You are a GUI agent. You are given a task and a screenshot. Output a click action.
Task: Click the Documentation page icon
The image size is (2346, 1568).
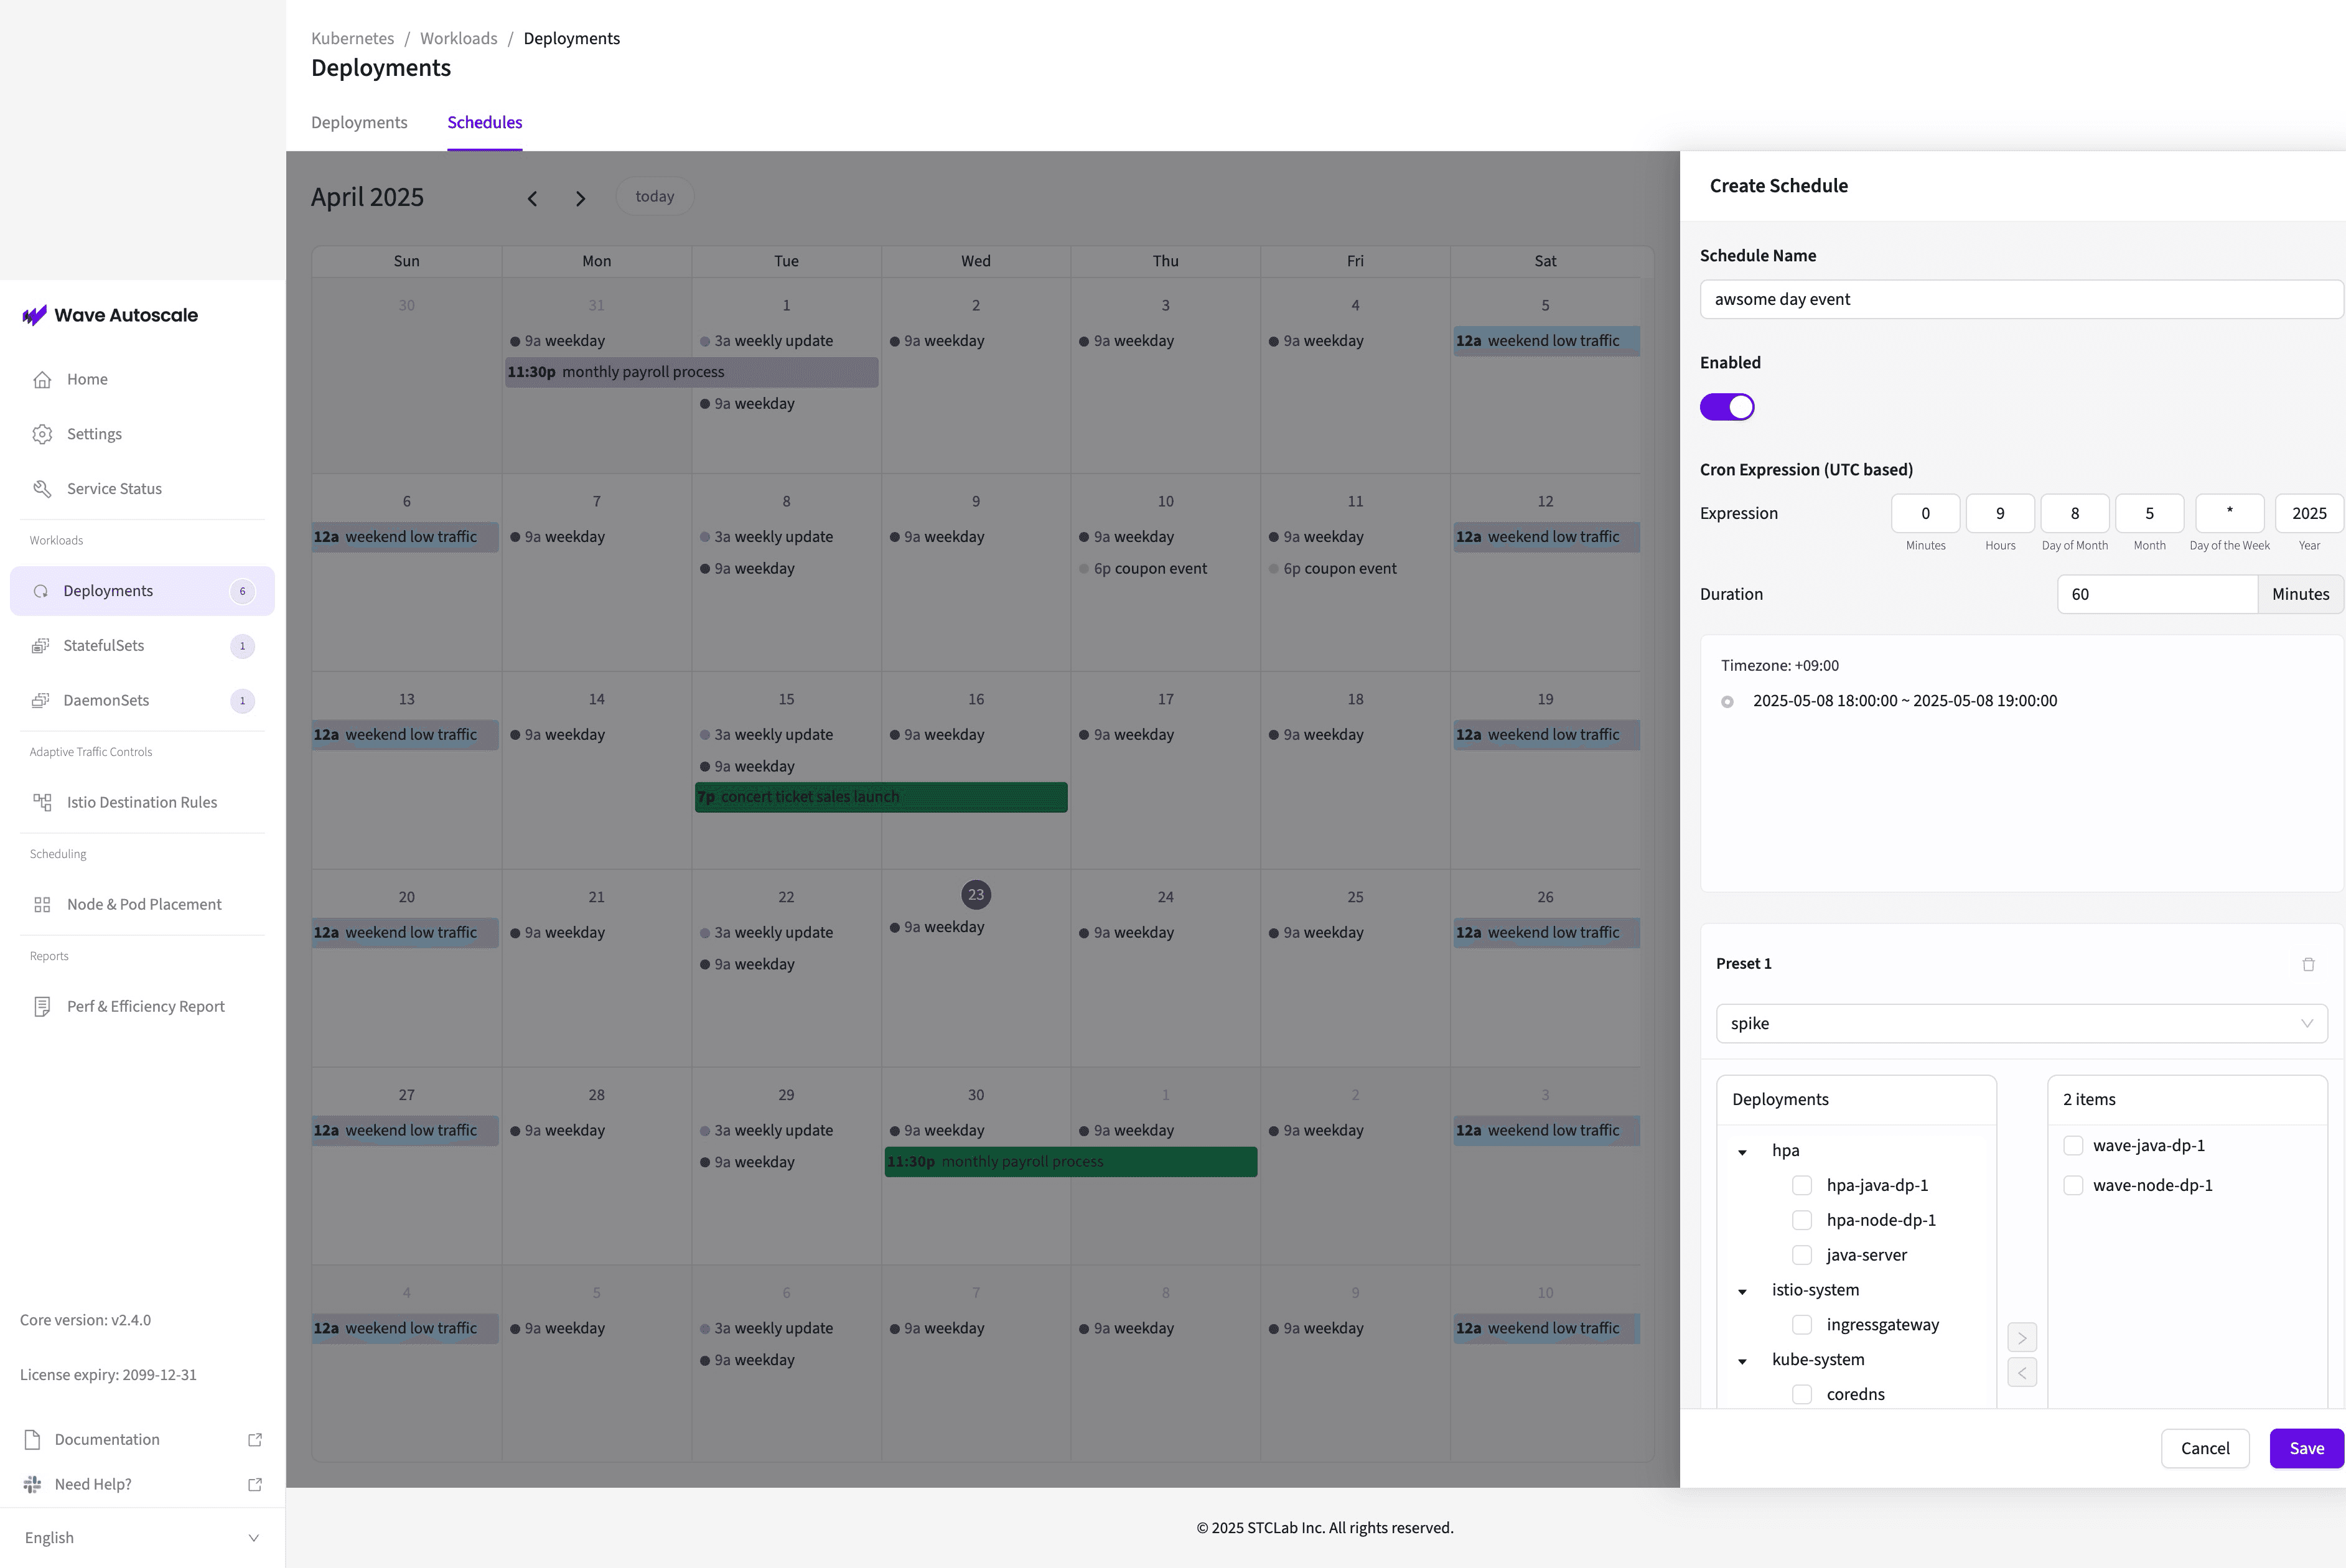(x=32, y=1439)
